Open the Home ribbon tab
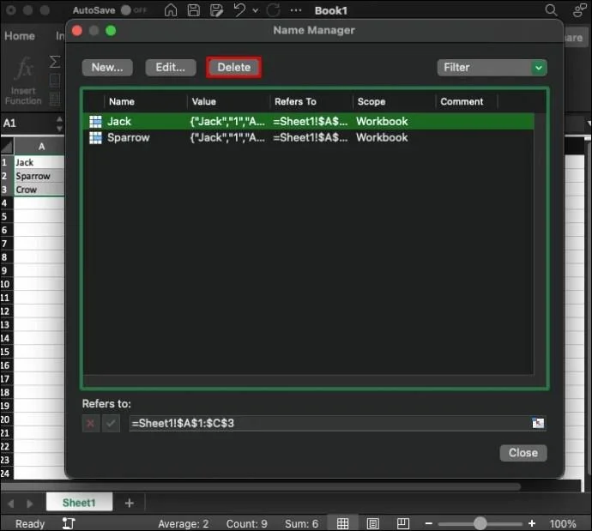The width and height of the screenshot is (592, 531). point(20,36)
